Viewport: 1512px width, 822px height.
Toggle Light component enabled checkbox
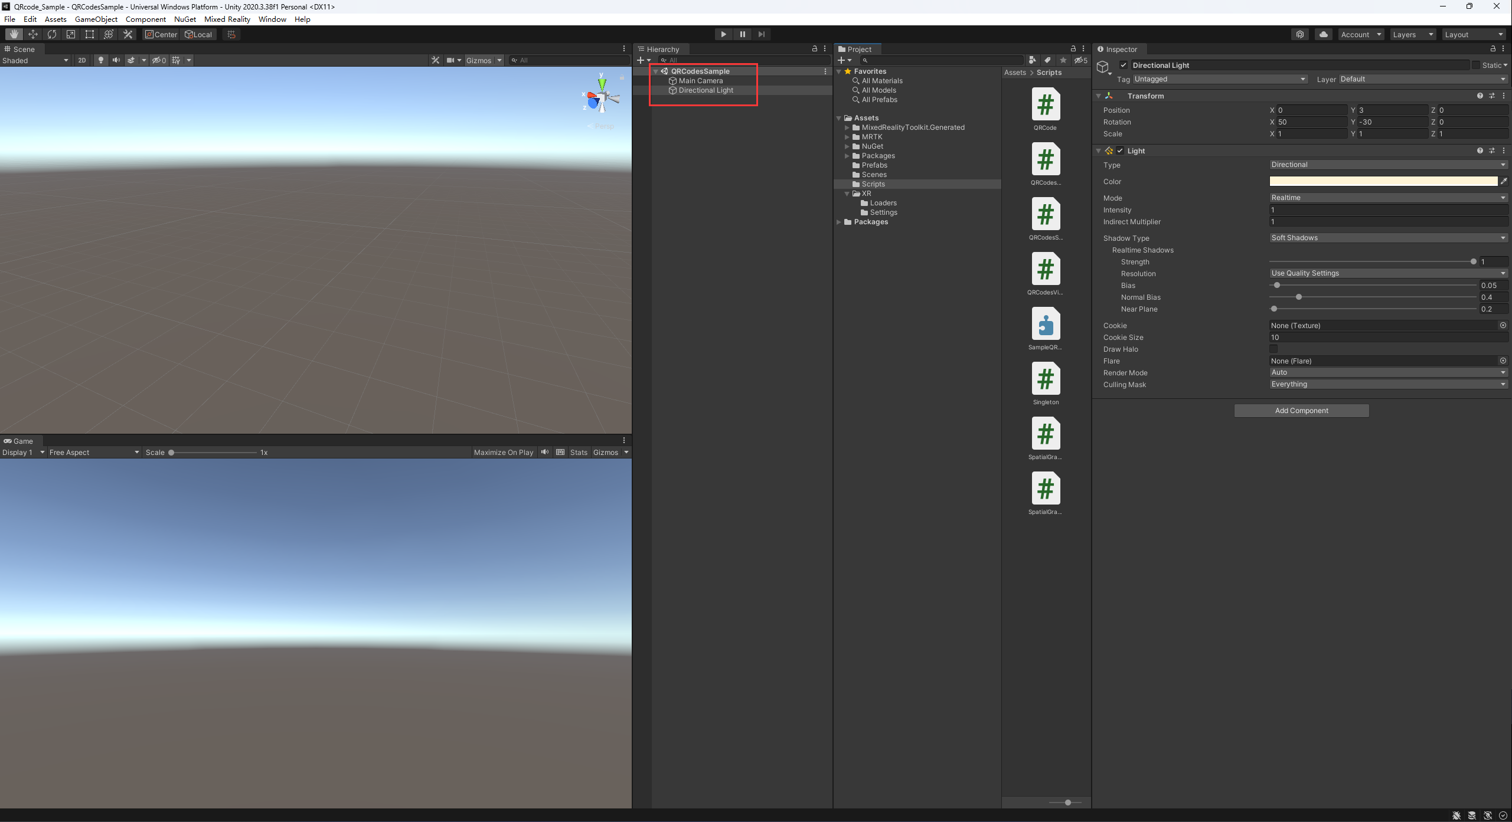(x=1120, y=150)
